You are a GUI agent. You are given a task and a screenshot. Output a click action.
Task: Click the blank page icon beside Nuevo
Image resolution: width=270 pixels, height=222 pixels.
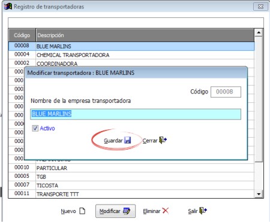pyautogui.click(x=82, y=211)
